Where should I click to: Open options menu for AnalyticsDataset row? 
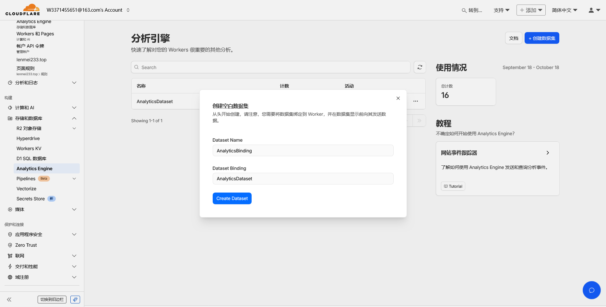(416, 101)
